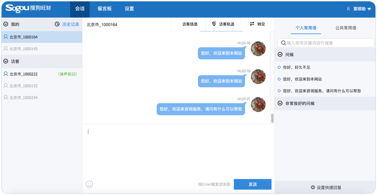Screen dimensions: 377x195
Task: Open the emoji smiley picker
Action: 89,184
